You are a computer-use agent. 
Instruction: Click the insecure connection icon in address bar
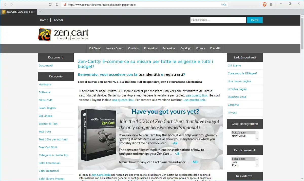click(65, 5)
